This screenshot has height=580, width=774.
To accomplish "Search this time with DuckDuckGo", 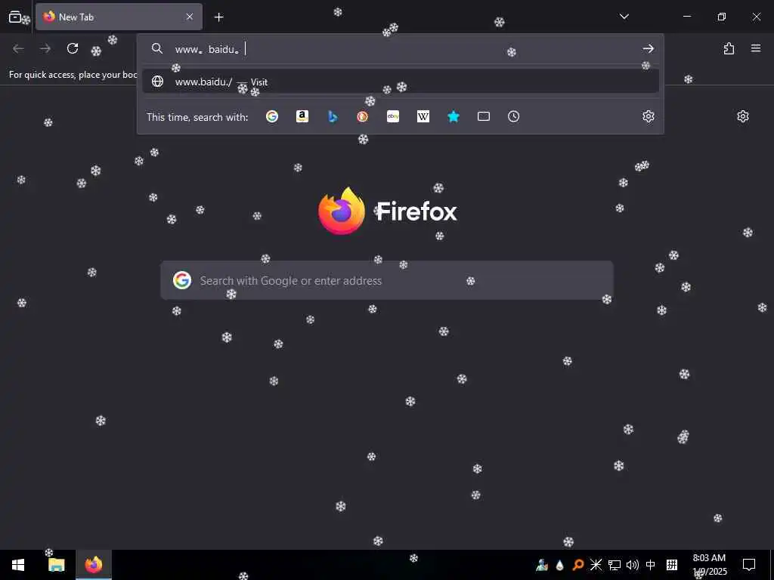I will pos(363,116).
